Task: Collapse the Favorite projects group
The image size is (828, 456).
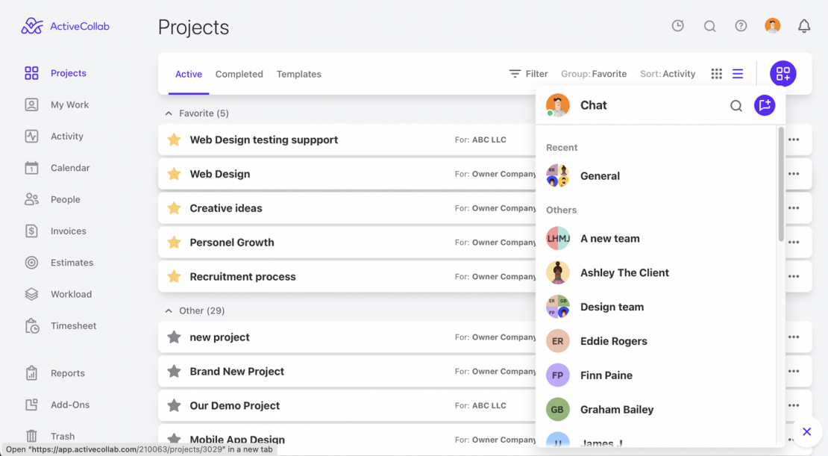Action: coord(168,113)
